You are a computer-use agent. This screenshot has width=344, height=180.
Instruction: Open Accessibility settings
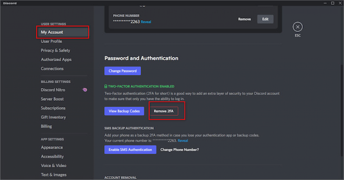coord(52,156)
